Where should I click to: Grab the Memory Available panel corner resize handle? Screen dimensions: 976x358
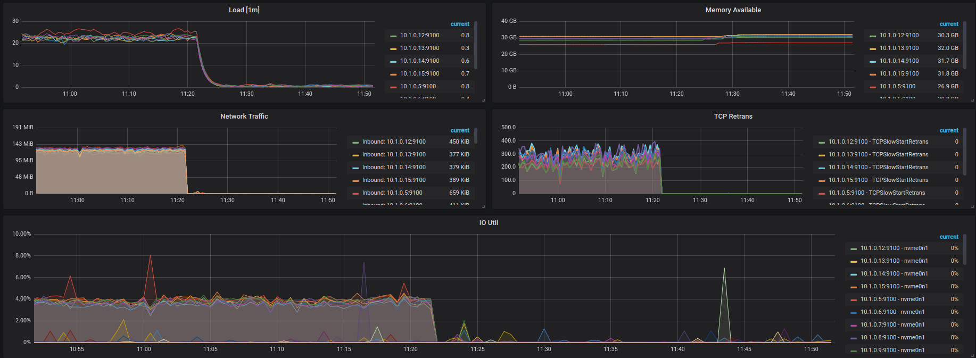972,100
